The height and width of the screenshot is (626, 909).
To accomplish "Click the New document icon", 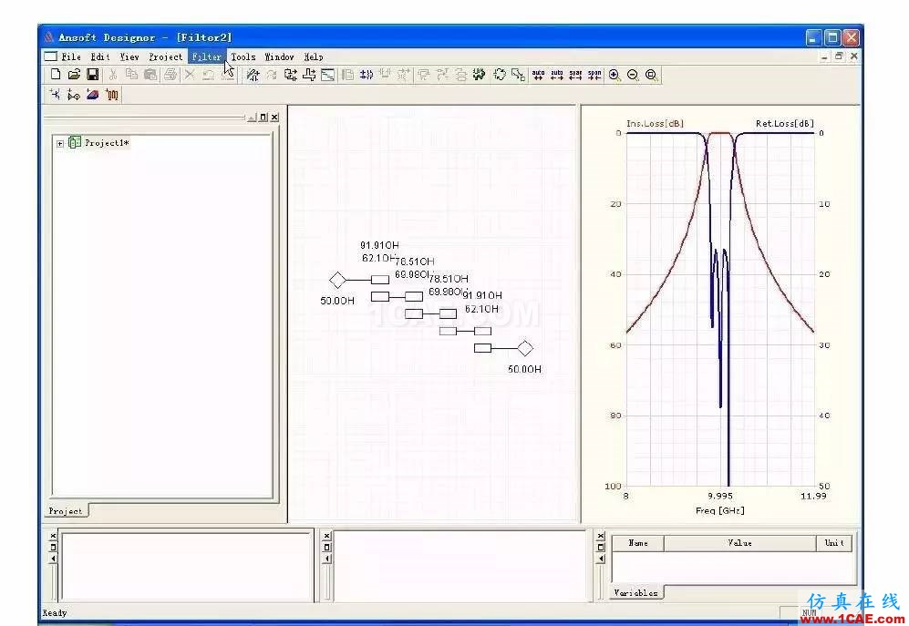I will tap(56, 74).
